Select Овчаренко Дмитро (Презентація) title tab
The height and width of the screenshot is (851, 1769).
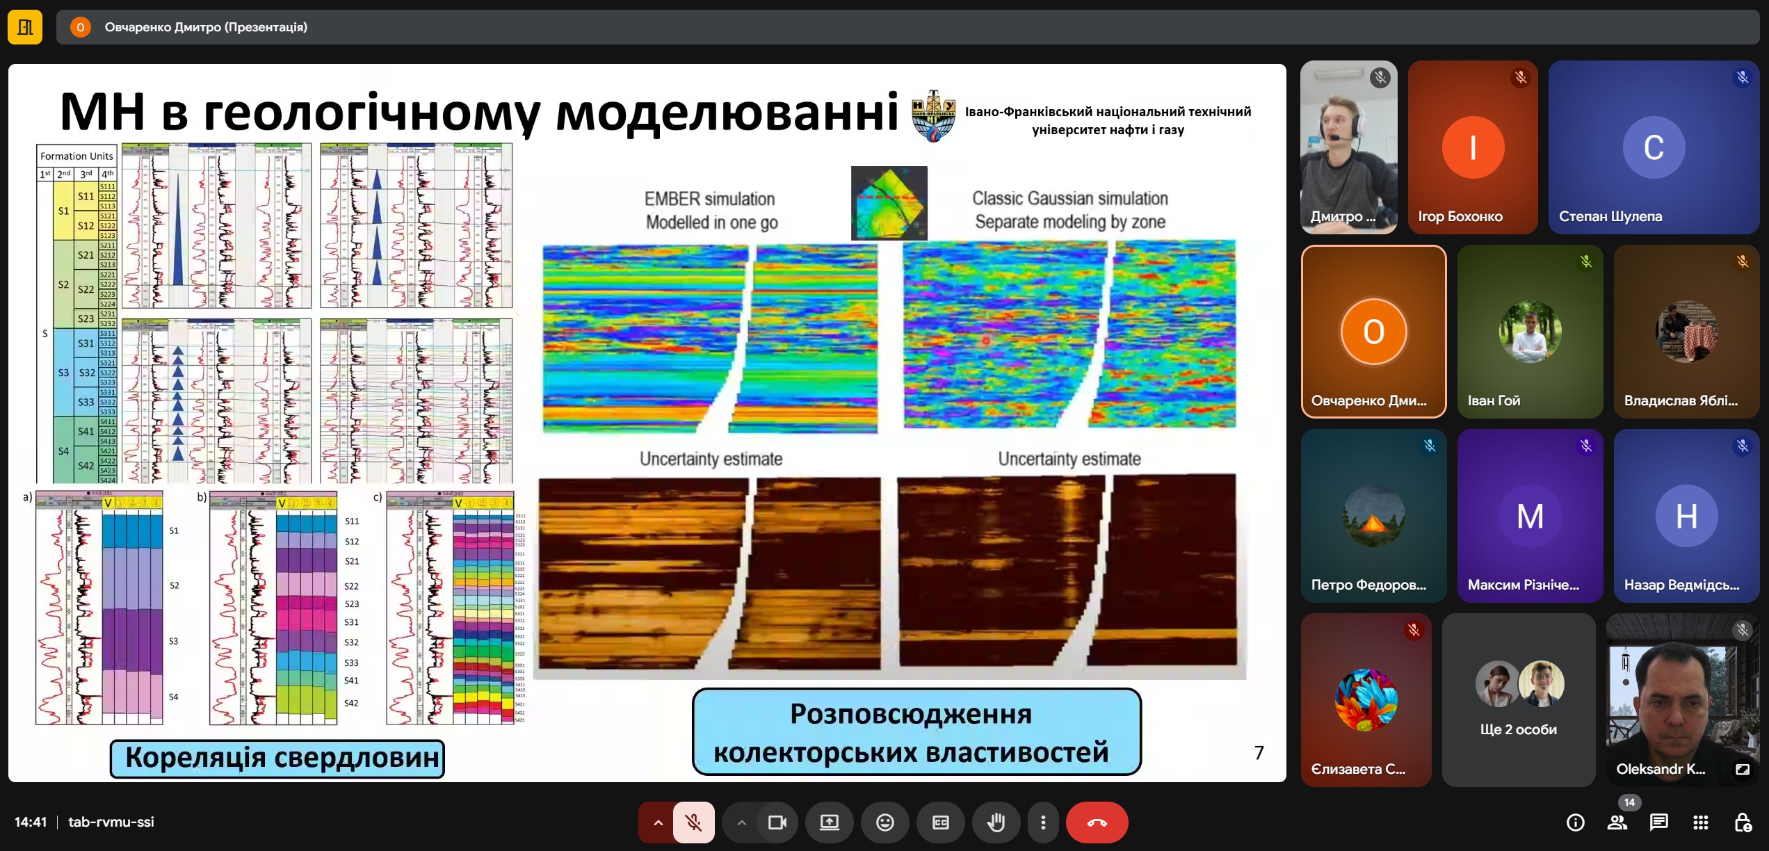click(206, 27)
